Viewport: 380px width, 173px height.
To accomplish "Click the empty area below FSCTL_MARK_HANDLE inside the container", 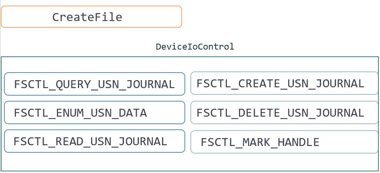I will [x=285, y=162].
